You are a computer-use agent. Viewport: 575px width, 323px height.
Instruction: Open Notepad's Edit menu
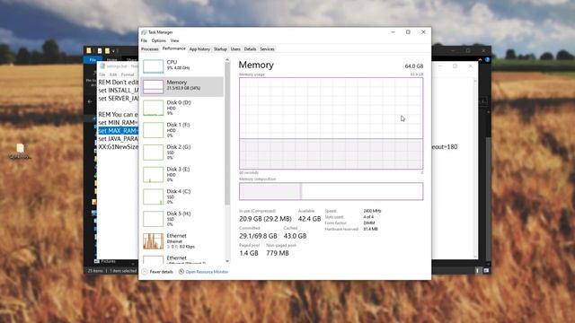(113, 74)
